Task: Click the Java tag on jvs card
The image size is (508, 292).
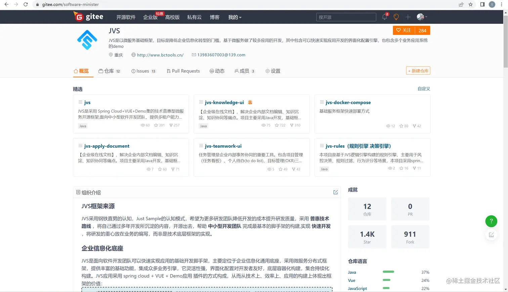Action: [83, 126]
